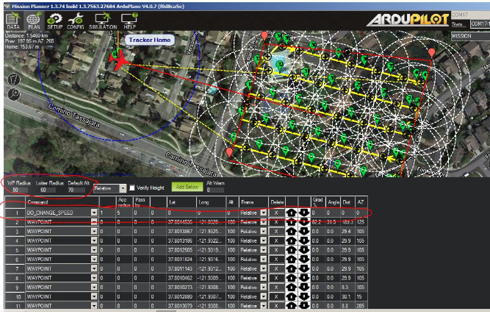Image resolution: width=490 pixels, height=325 pixels.
Task: Delete row 1 with its X button
Action: pos(276,213)
